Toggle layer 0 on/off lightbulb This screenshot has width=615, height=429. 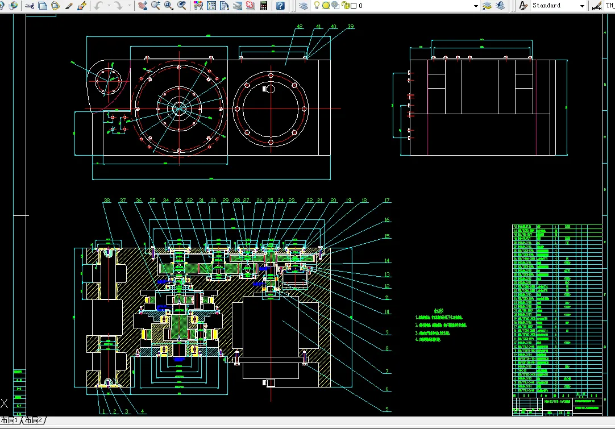tap(317, 6)
